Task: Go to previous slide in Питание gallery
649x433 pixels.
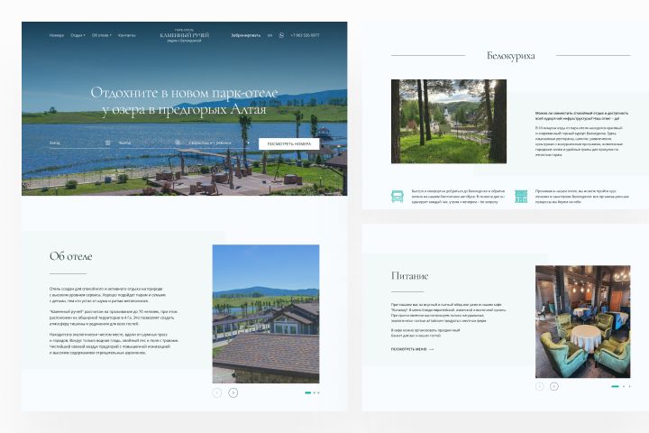Action: [539, 387]
